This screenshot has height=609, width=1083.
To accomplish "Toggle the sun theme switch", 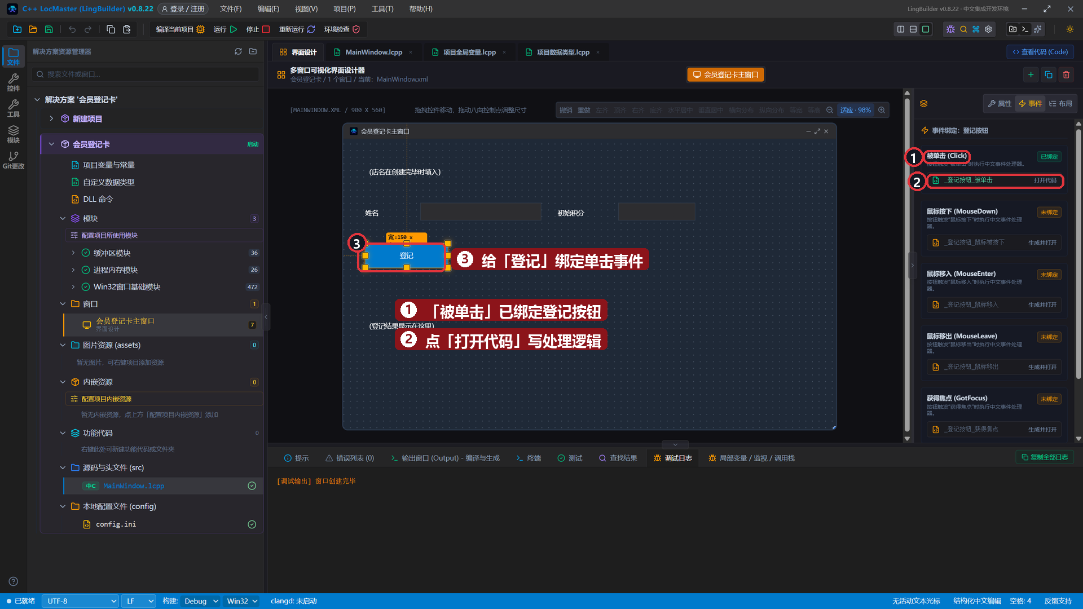I will click(x=1069, y=29).
